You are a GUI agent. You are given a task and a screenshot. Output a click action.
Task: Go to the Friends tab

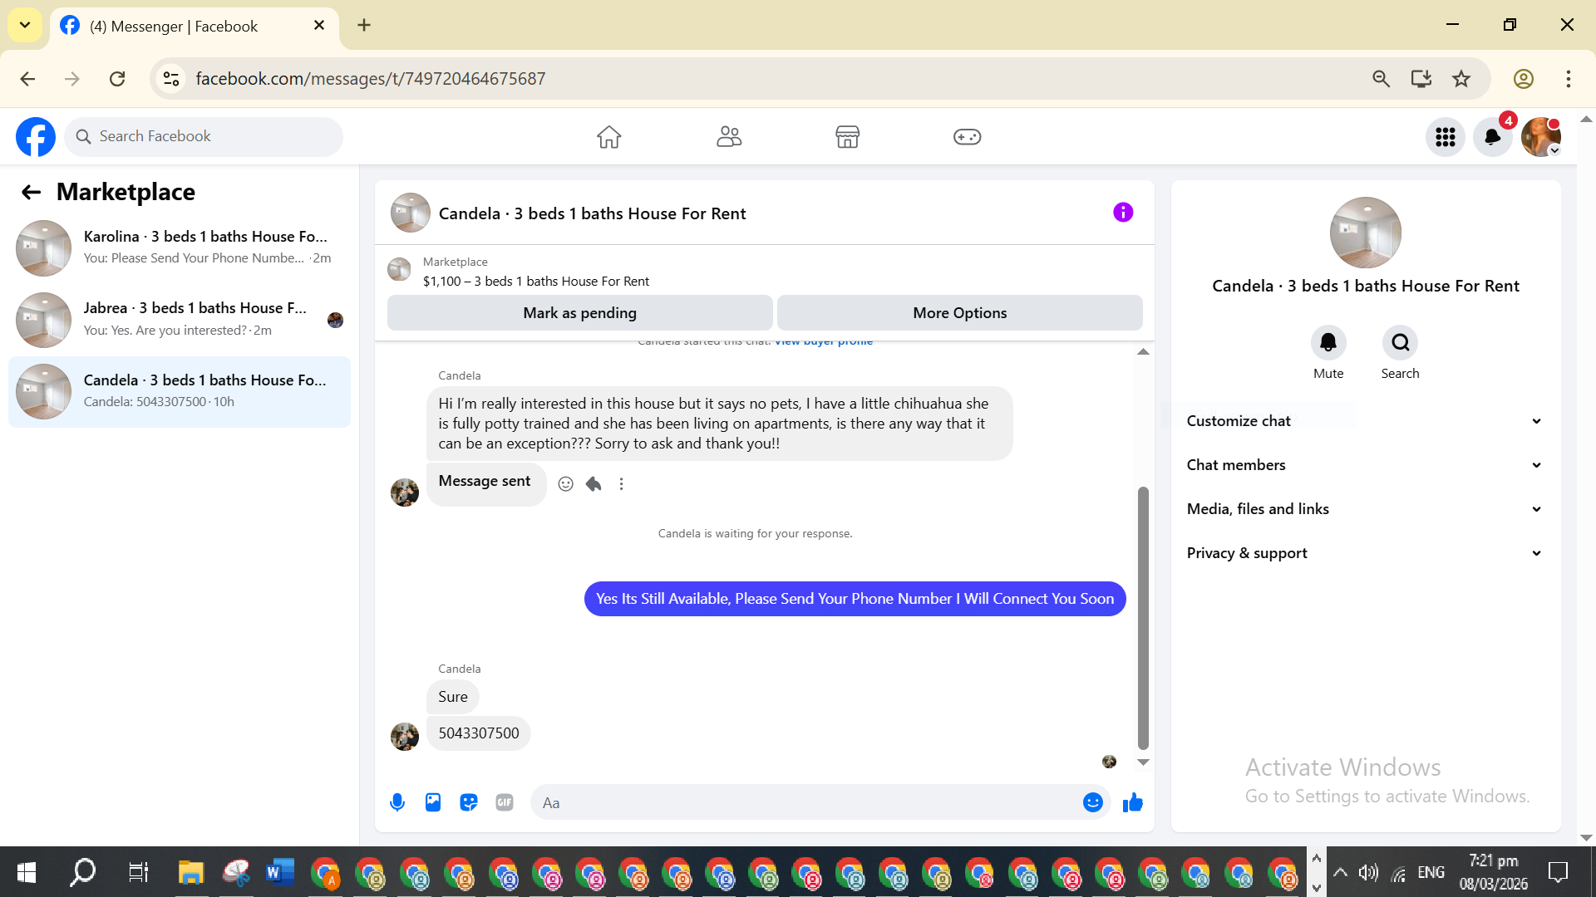pos(728,137)
